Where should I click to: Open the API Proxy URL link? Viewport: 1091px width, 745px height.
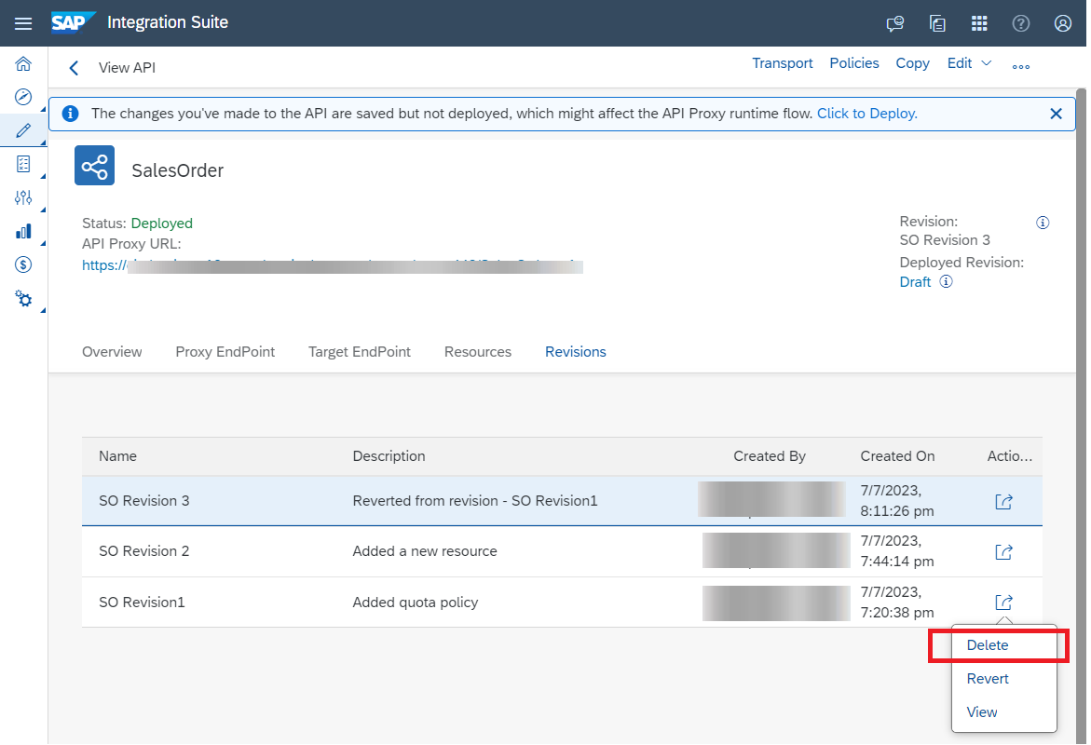point(332,265)
